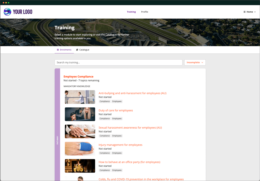Open the Duty of care for employees module

click(x=116, y=110)
